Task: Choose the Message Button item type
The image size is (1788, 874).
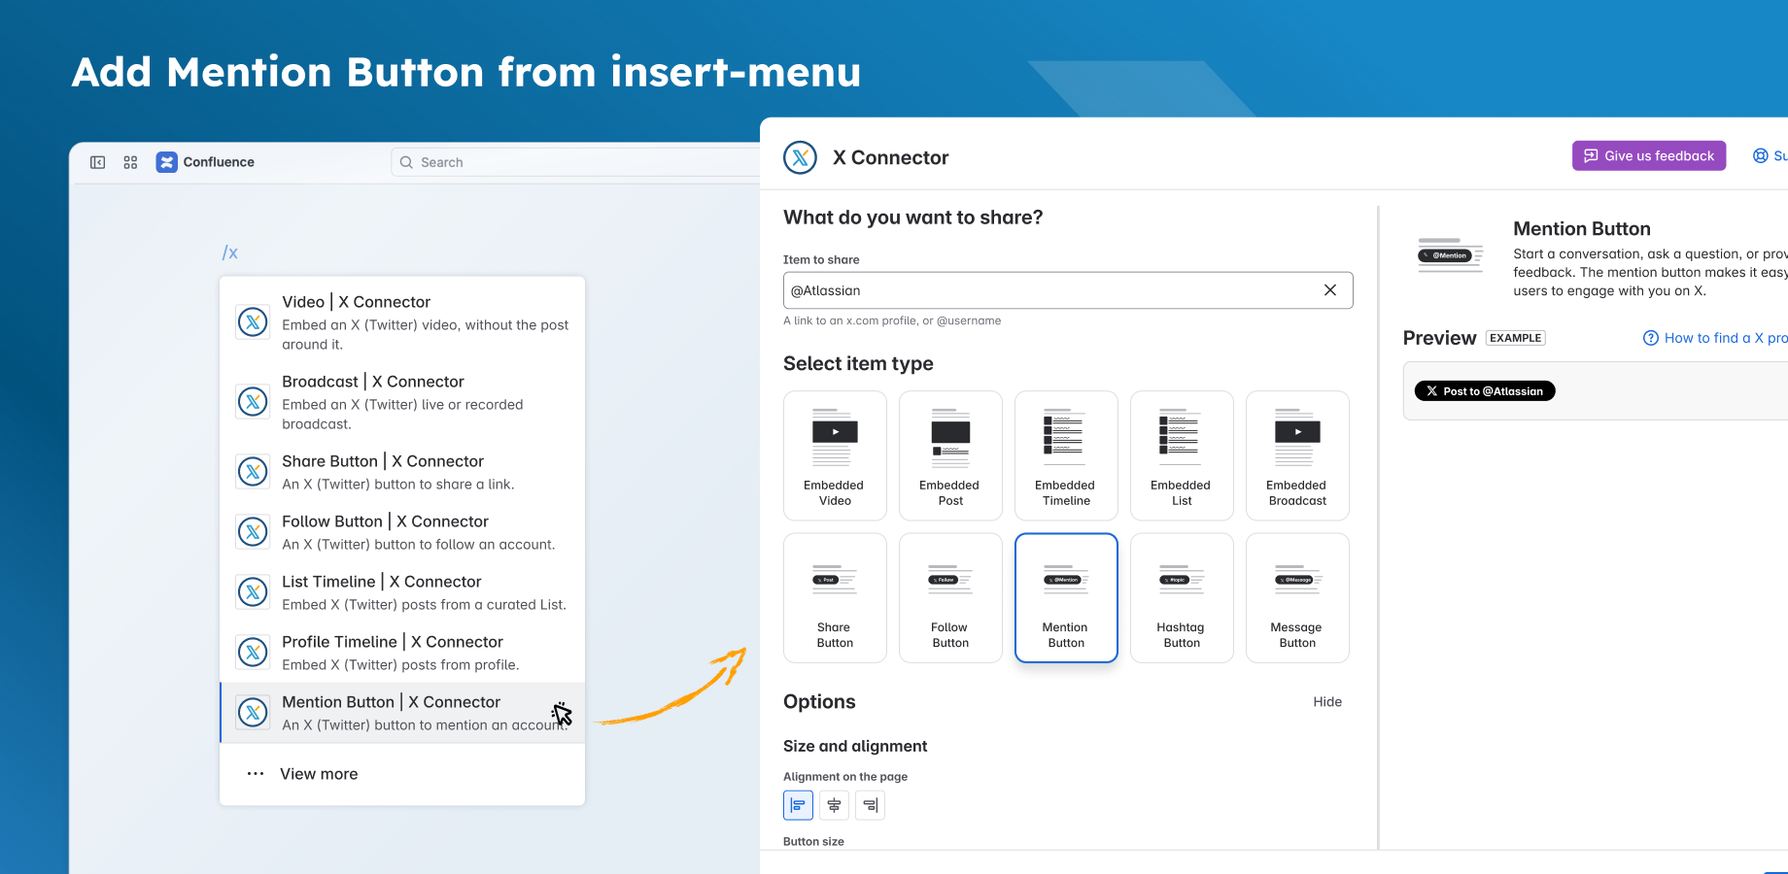Action: [x=1297, y=598]
